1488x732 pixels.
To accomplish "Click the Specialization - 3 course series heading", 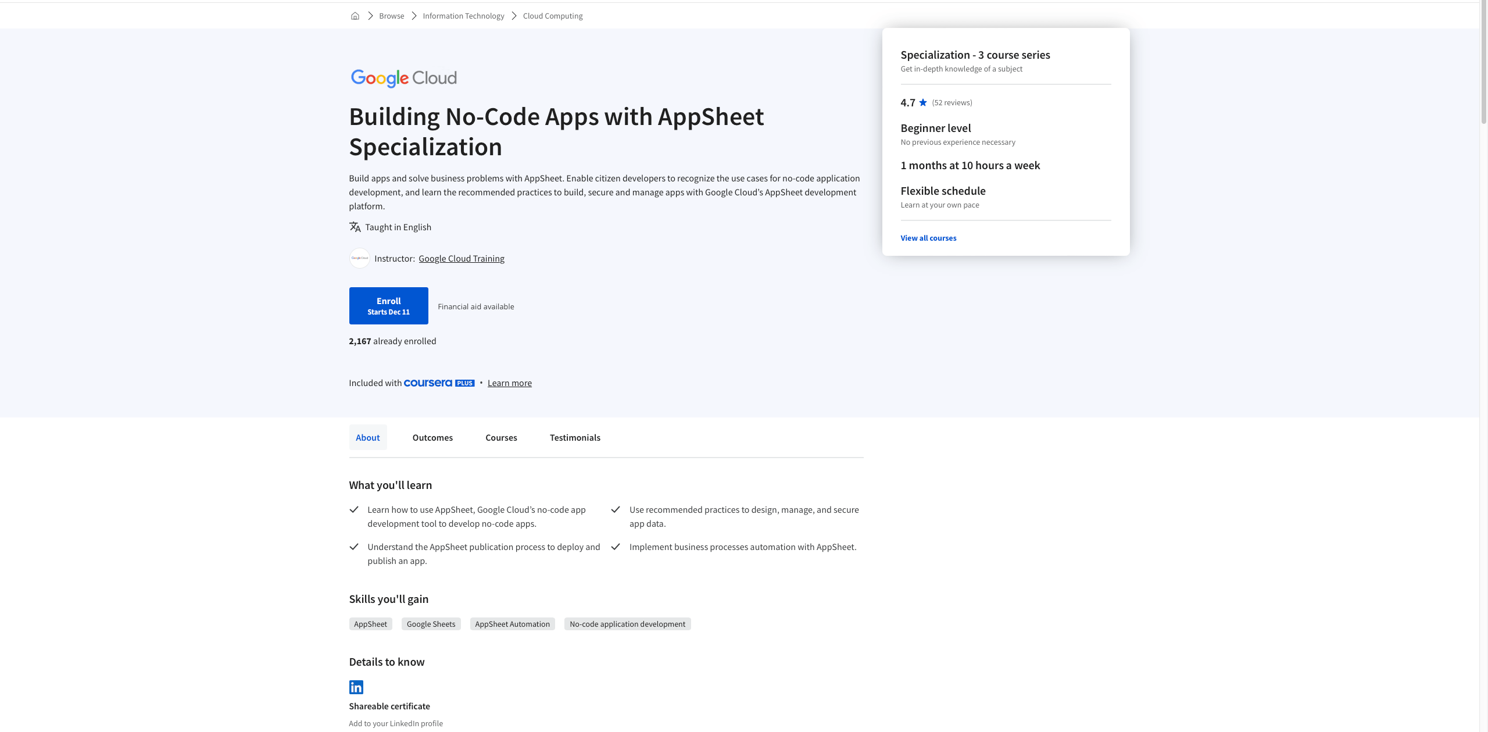I will [x=975, y=55].
